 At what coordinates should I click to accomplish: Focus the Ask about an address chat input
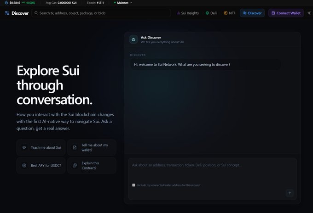[212, 170]
